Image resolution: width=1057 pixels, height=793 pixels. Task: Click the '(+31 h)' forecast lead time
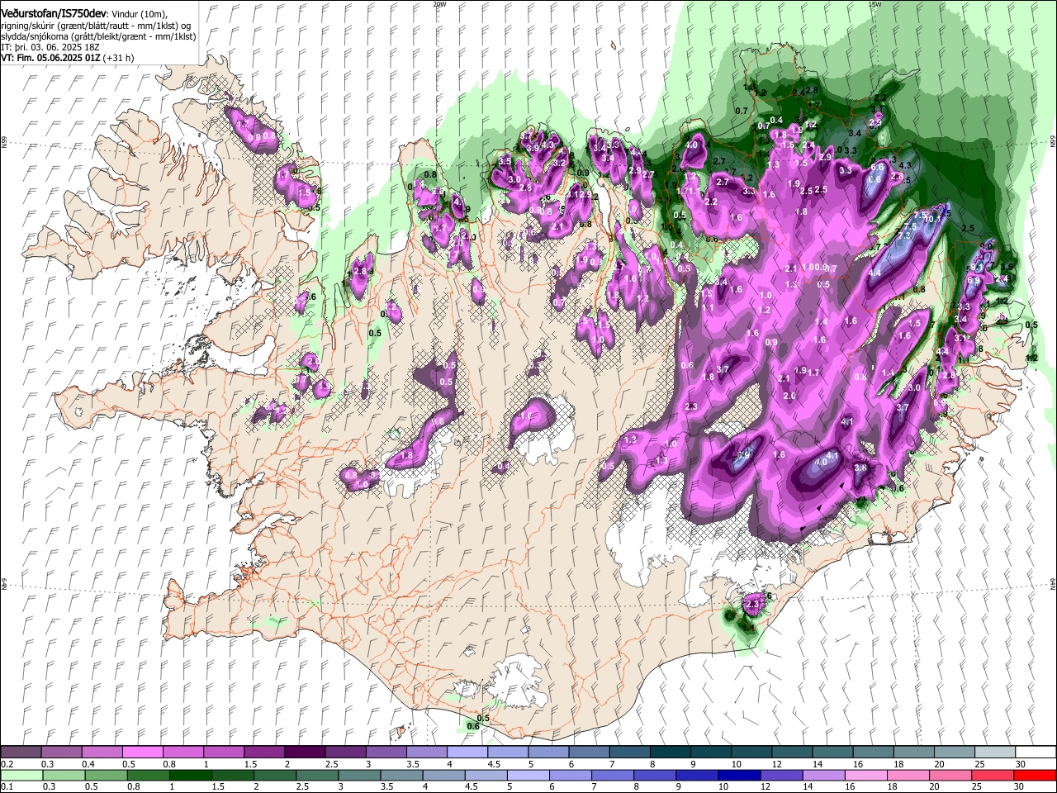click(119, 58)
